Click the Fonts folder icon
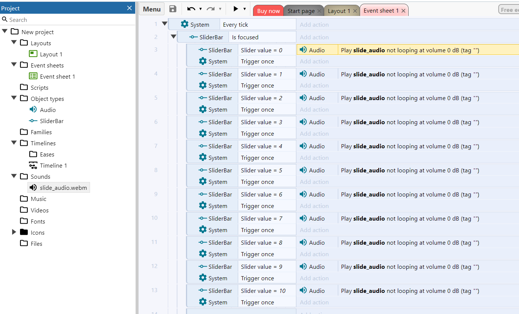519x314 pixels. (24, 221)
